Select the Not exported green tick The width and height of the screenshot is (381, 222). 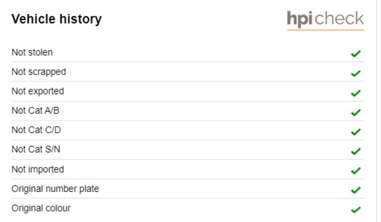click(x=356, y=93)
